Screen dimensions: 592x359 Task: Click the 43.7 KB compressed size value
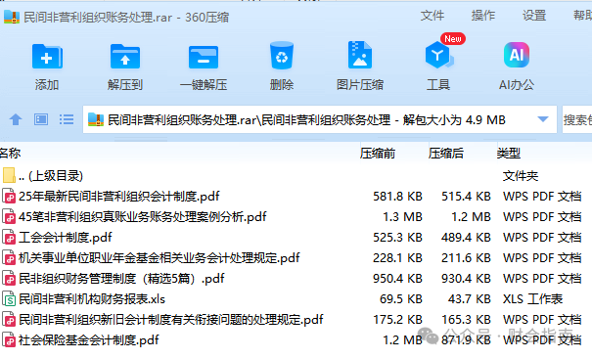pyautogui.click(x=470, y=299)
